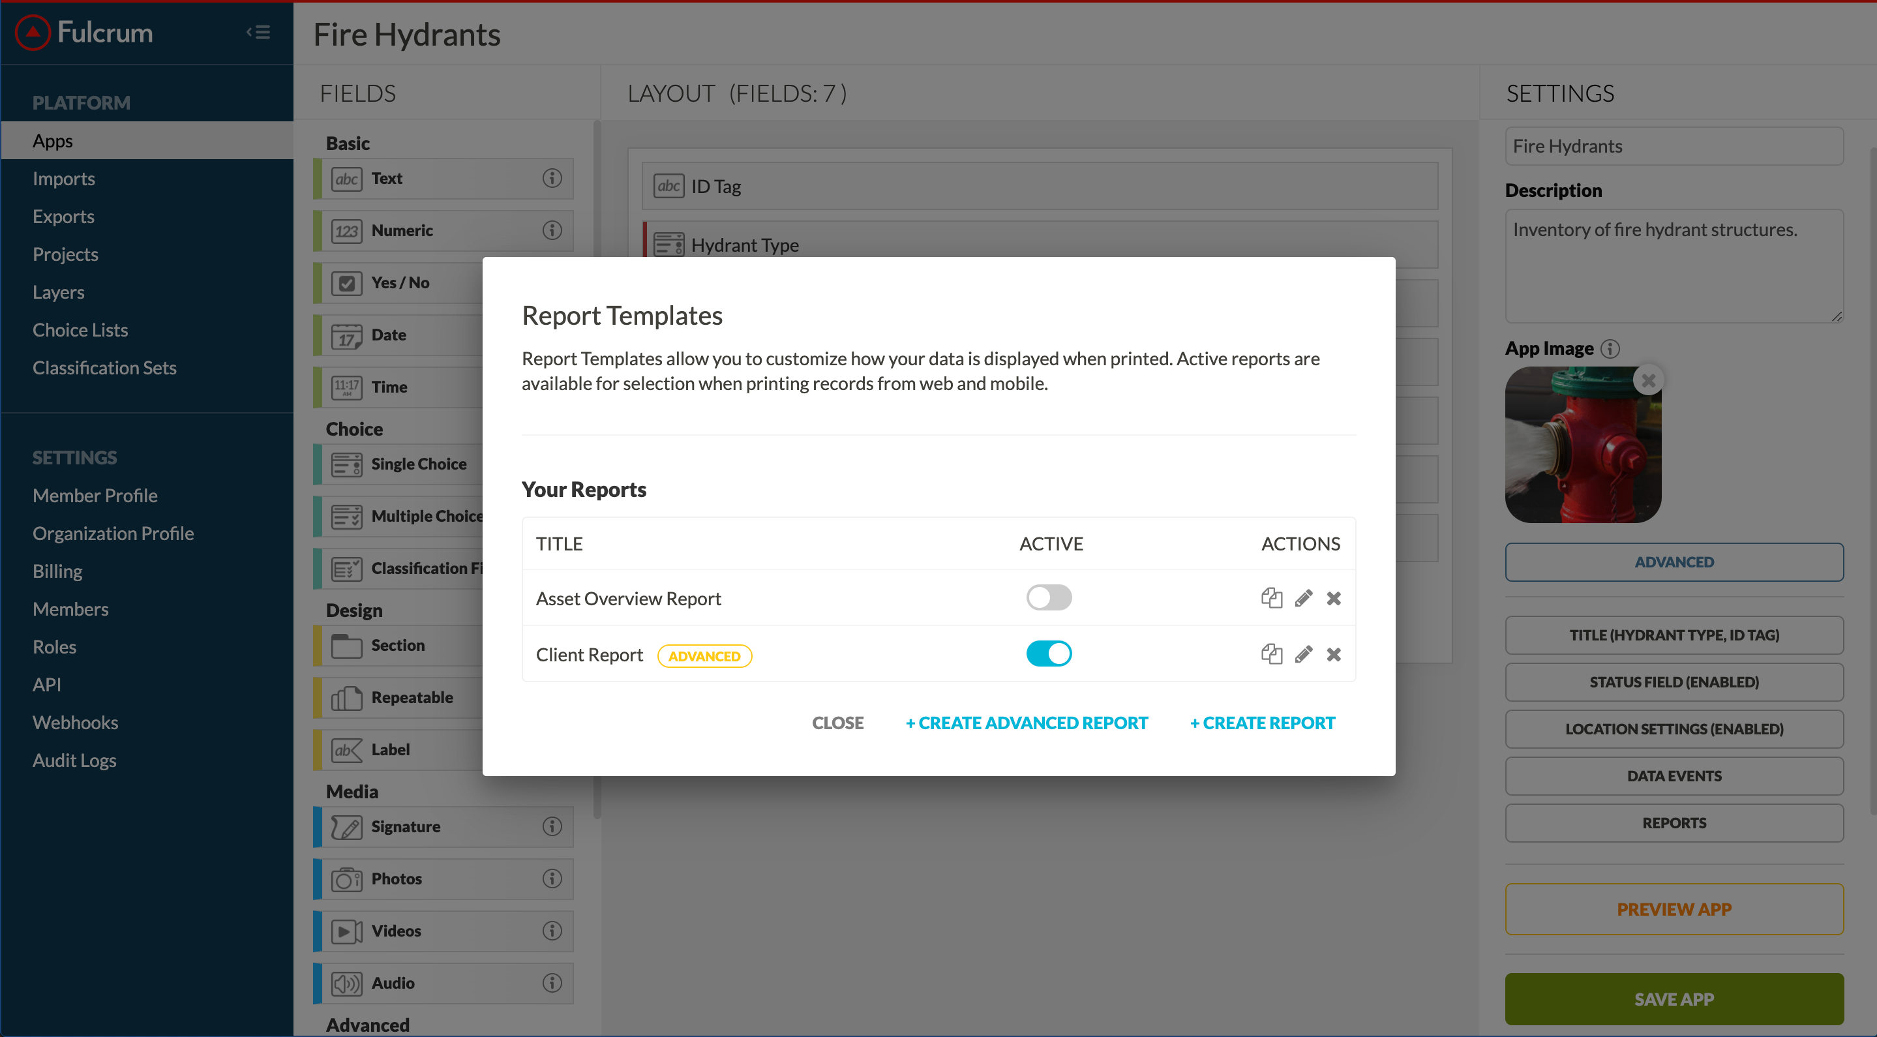Viewport: 1877px width, 1037px height.
Task: Open the Webhooks settings page
Action: [x=75, y=722]
